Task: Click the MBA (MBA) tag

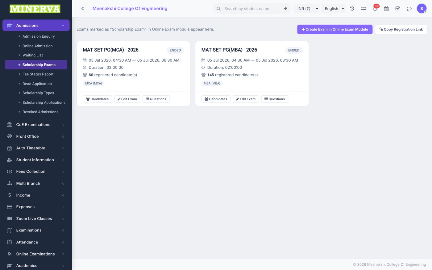Action: [x=212, y=83]
